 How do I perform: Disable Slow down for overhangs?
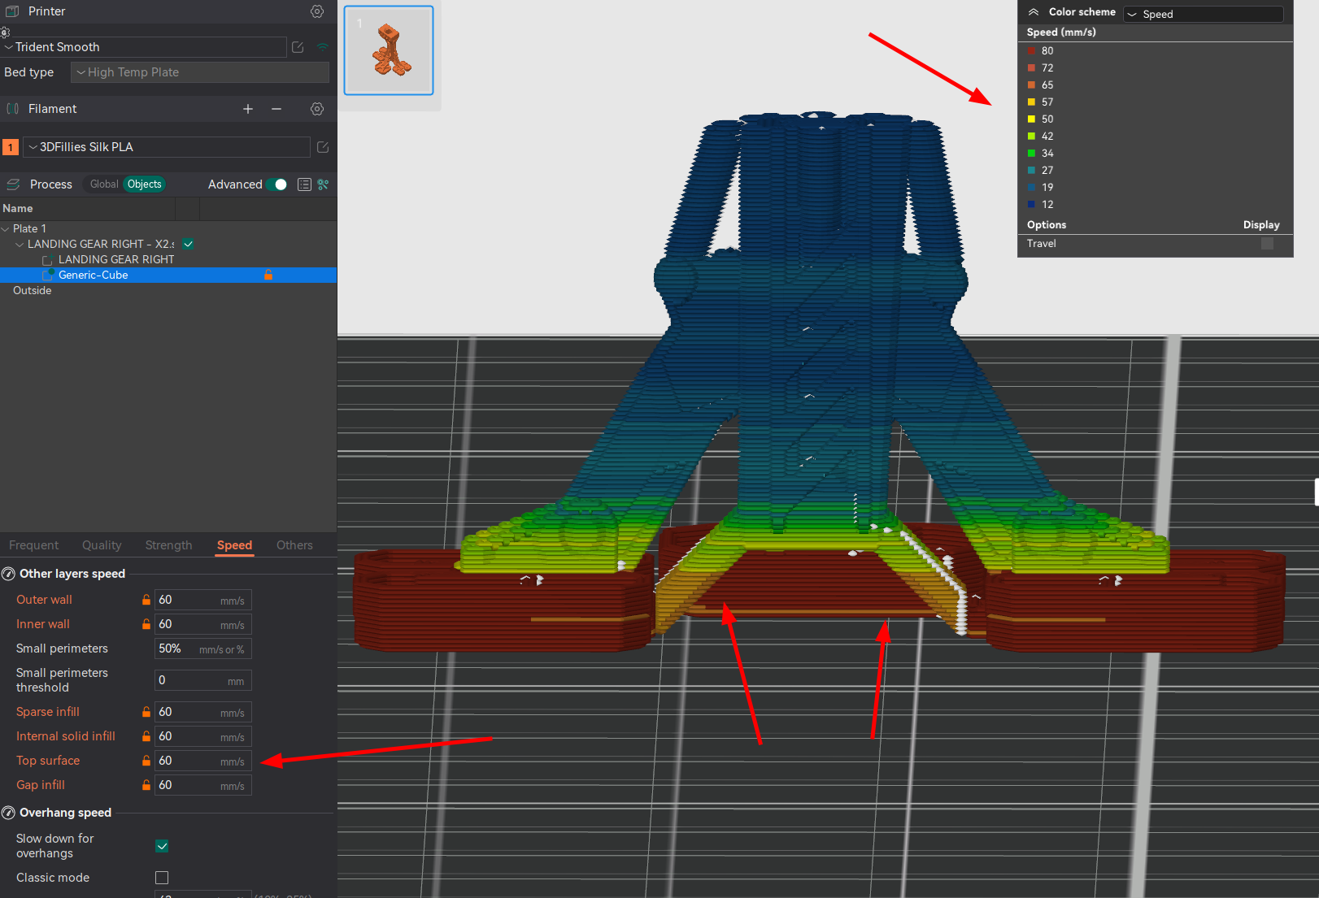click(x=162, y=846)
